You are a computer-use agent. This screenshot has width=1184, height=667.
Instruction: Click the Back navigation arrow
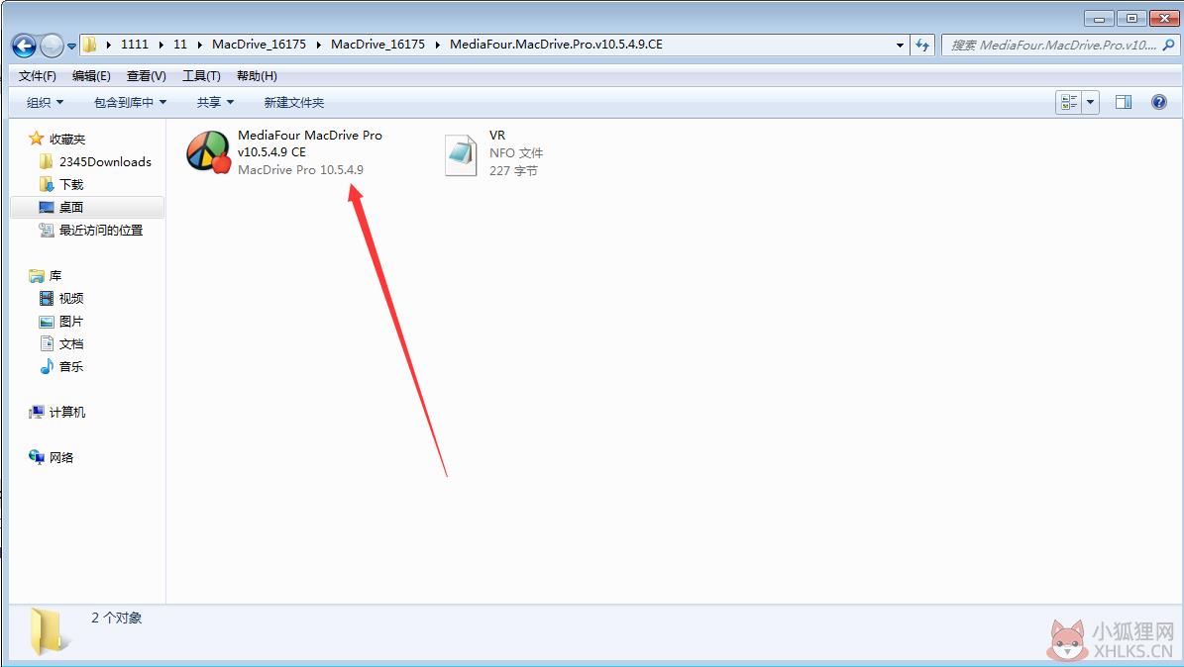tap(24, 47)
